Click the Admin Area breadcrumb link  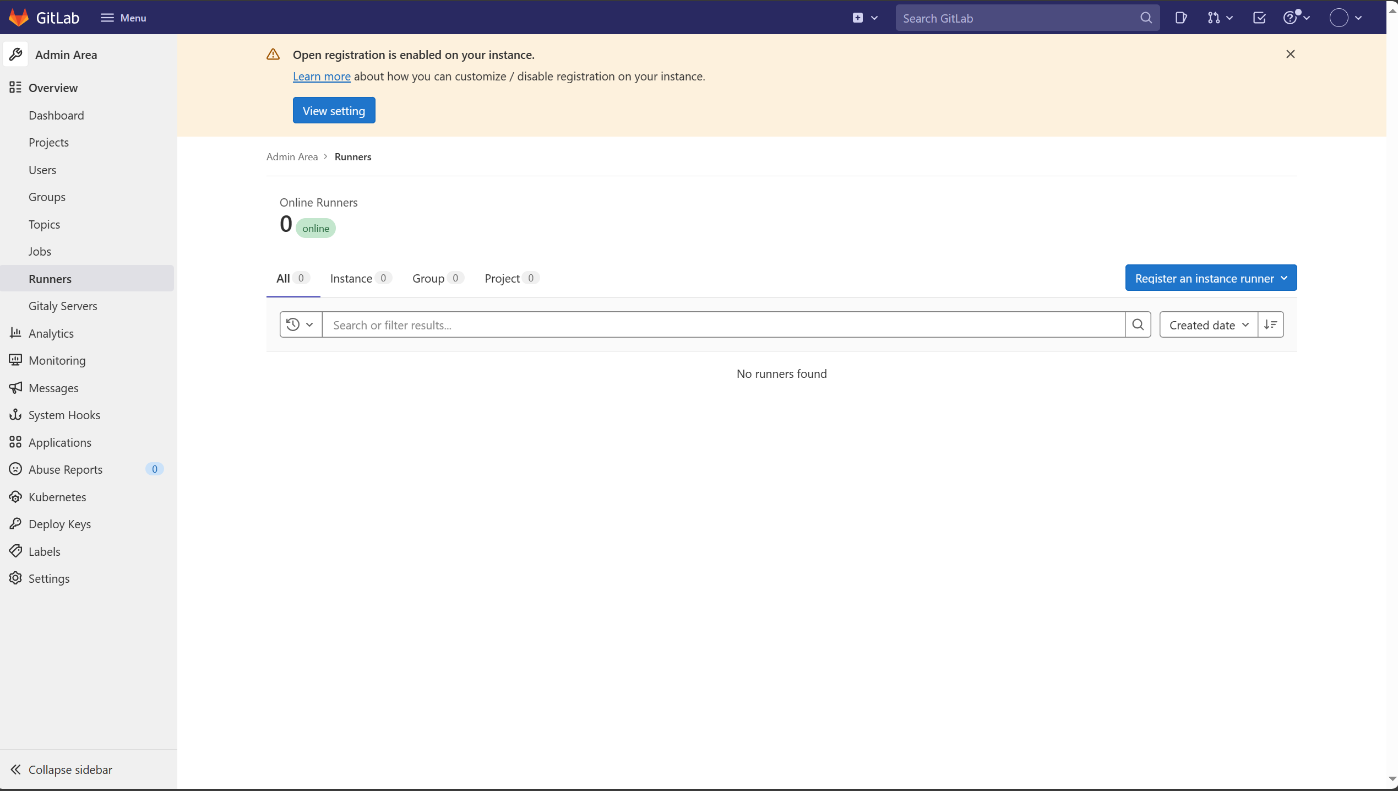tap(292, 157)
